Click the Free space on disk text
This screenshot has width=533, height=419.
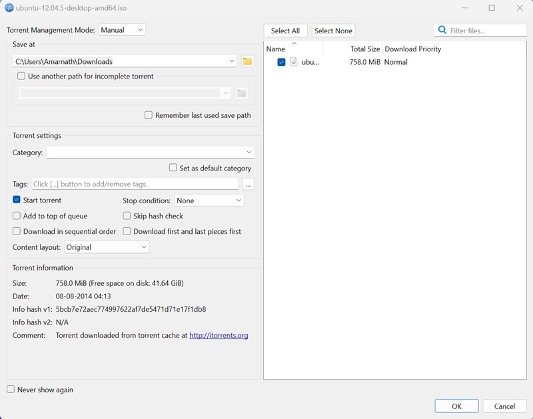pyautogui.click(x=136, y=283)
